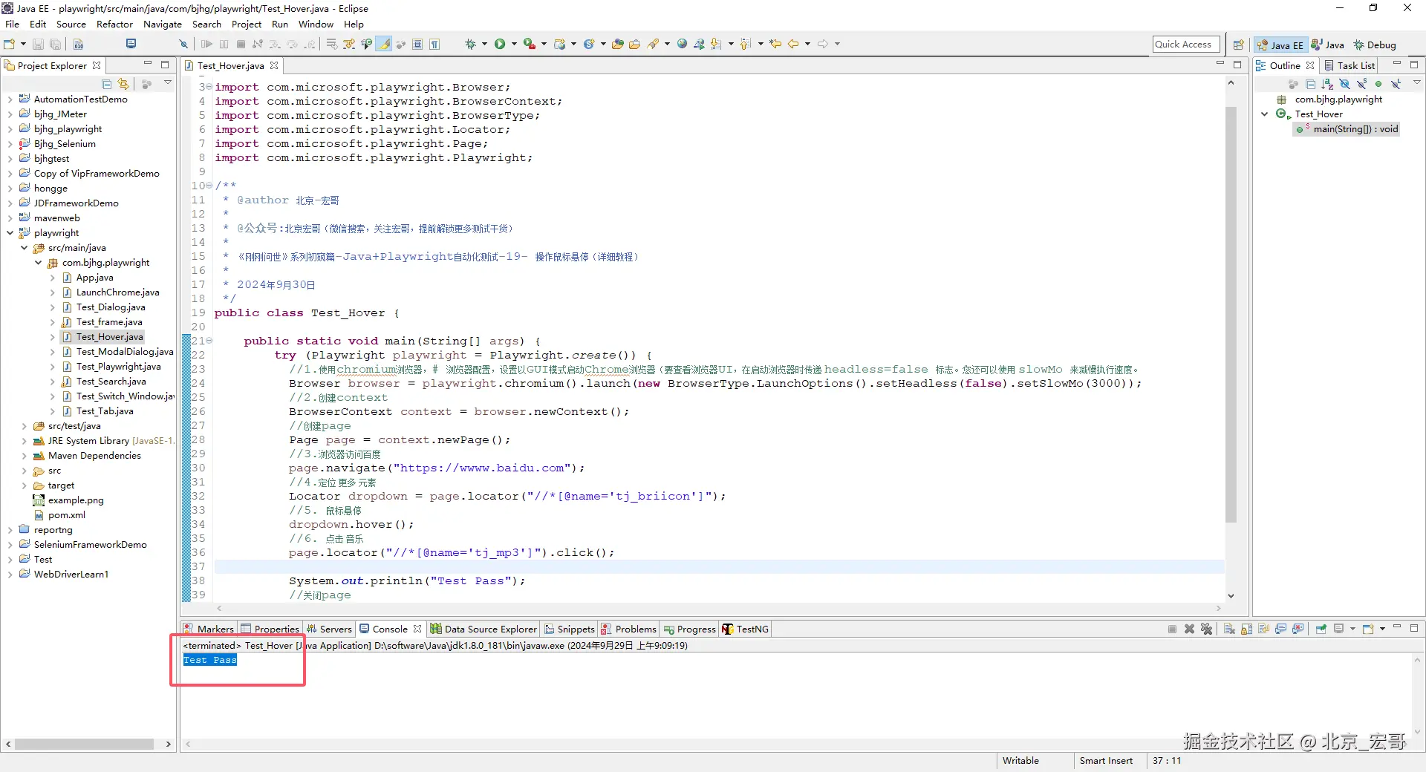Viewport: 1426px width, 772px height.
Task: Maximize the editor area
Action: pos(1237,65)
